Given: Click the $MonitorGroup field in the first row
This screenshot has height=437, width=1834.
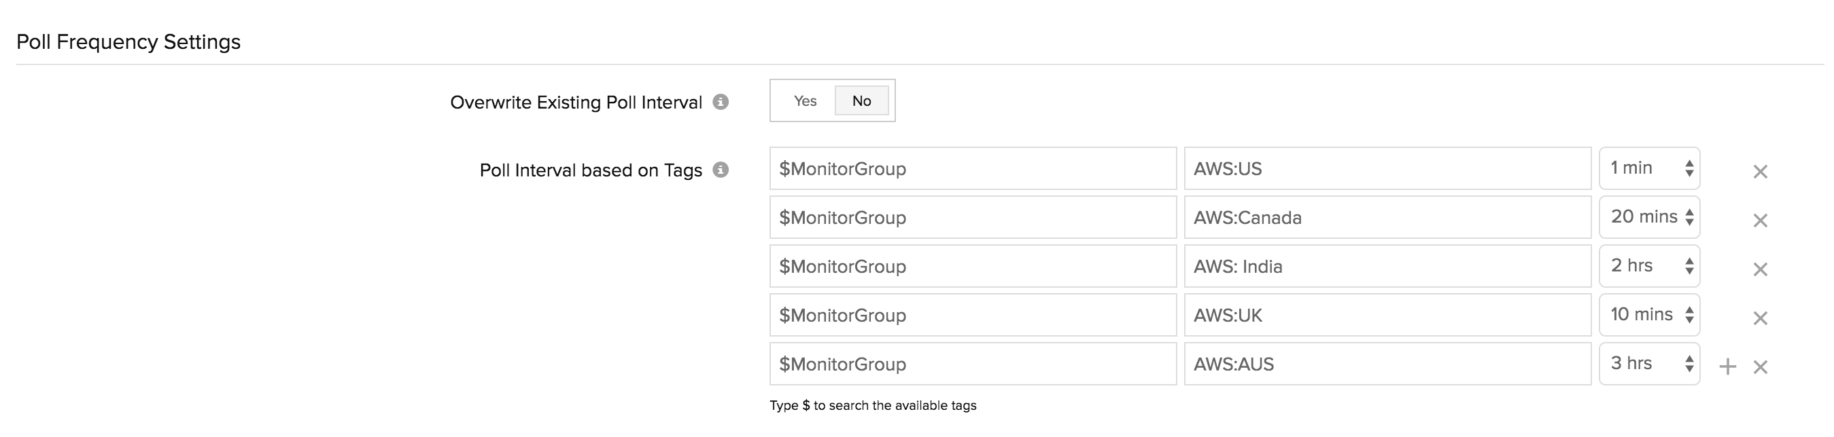Looking at the screenshot, I should [x=972, y=168].
